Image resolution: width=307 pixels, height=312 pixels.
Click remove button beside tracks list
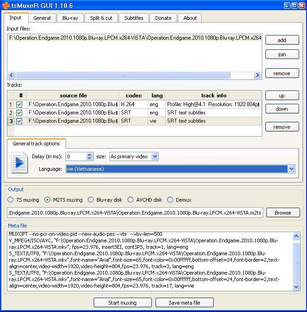282,127
